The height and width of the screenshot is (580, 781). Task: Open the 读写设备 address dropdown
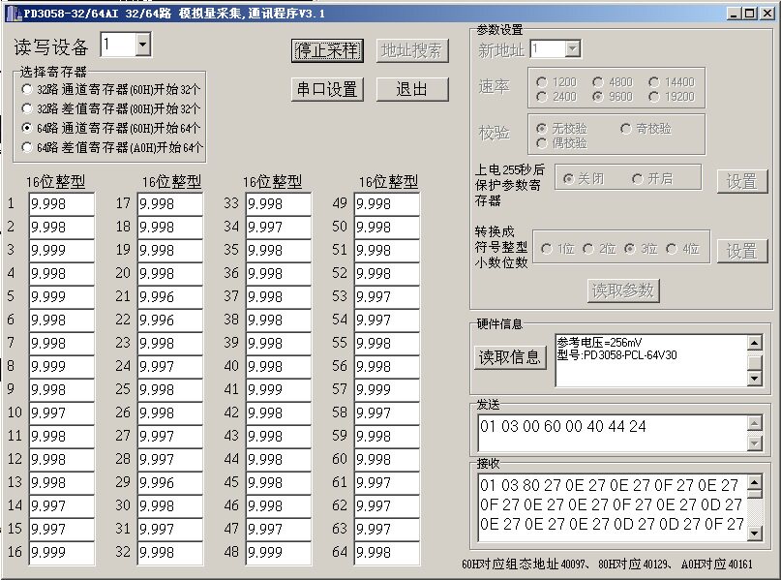click(x=142, y=46)
